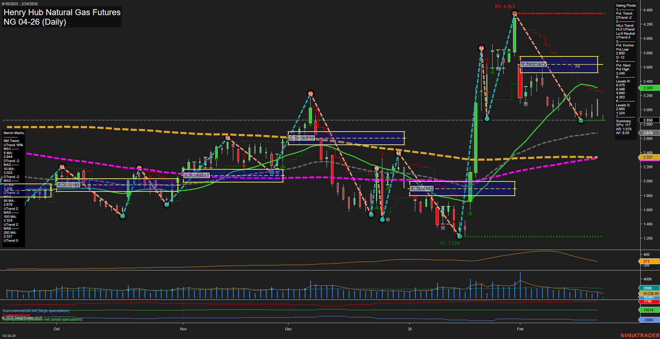660x339 pixels.
Task: Select the orange pivot dot at the December peak
Action: pos(310,93)
